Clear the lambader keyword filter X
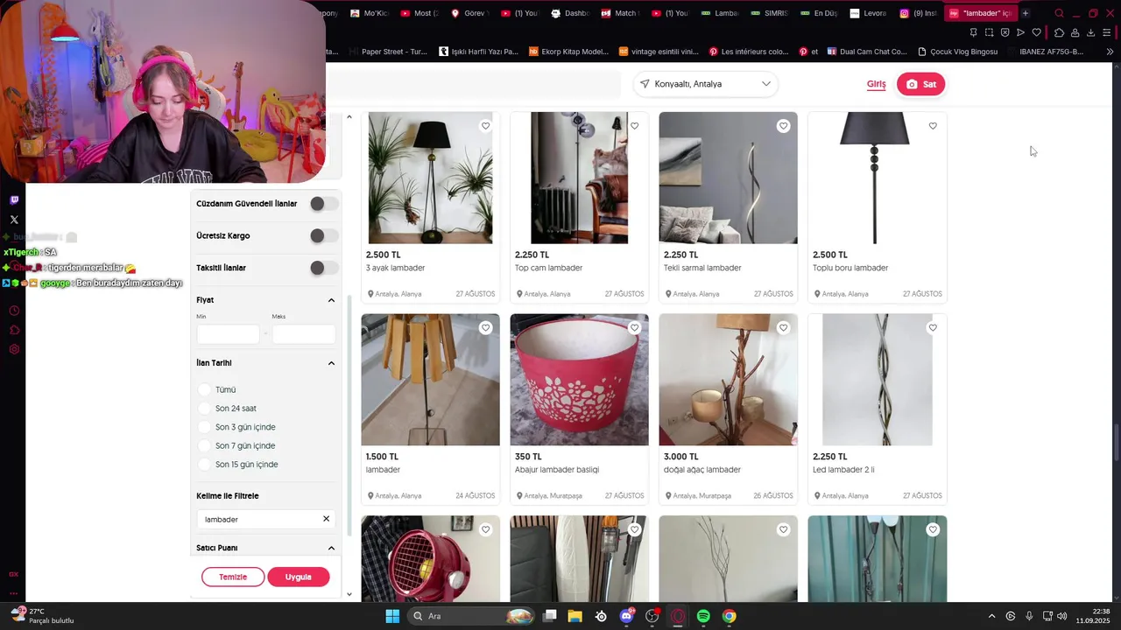This screenshot has width=1121, height=630. pos(326,519)
